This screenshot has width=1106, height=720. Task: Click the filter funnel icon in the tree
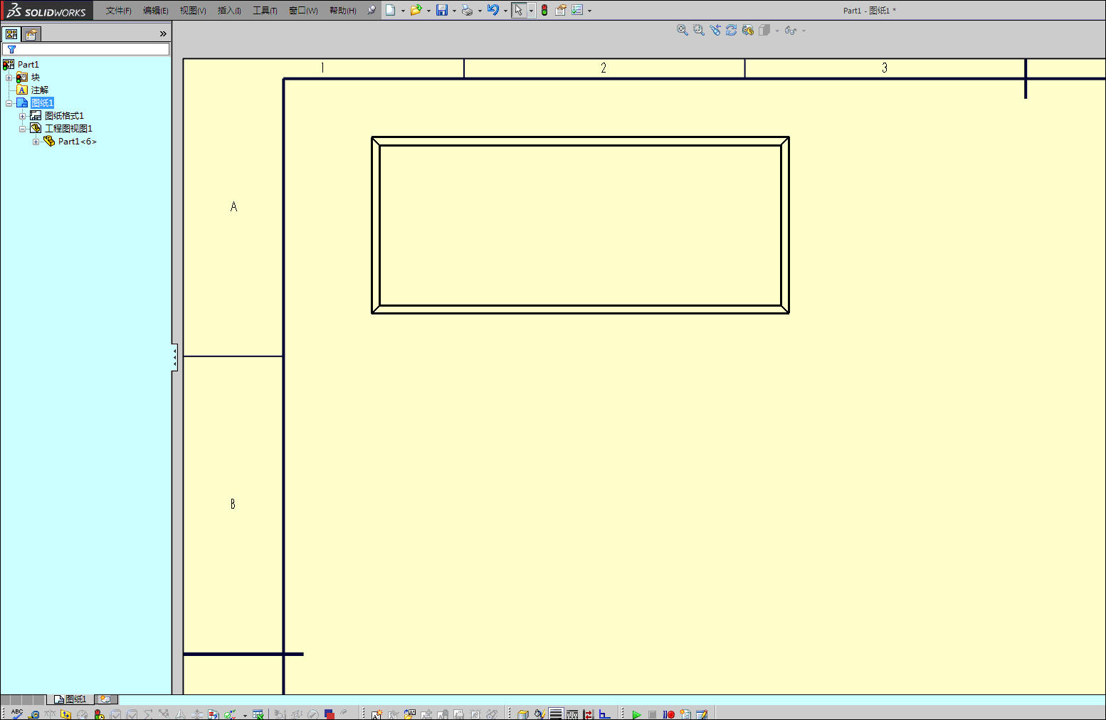coord(11,49)
